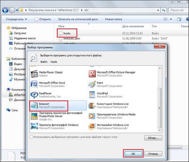Click Новая папка in the toolbar
The width and height of the screenshot is (189, 162).
click(113, 19)
